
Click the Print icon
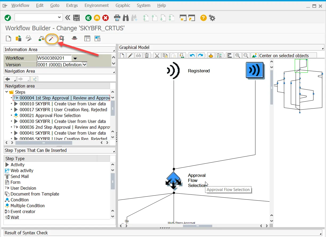117,18
